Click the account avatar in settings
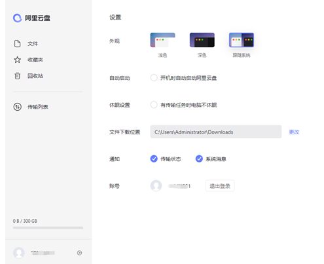The height and width of the screenshot is (264, 324). point(156,186)
